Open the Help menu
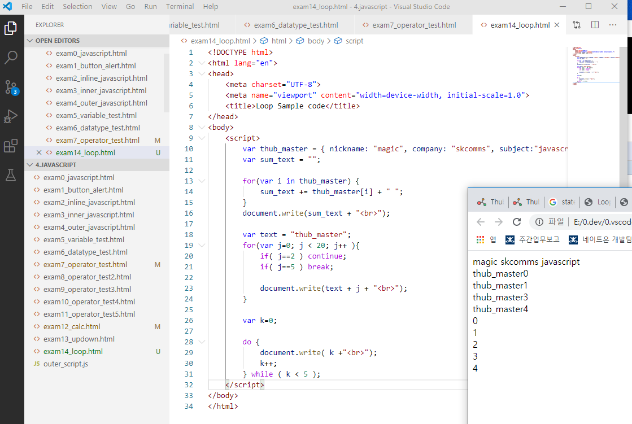 coord(211,6)
